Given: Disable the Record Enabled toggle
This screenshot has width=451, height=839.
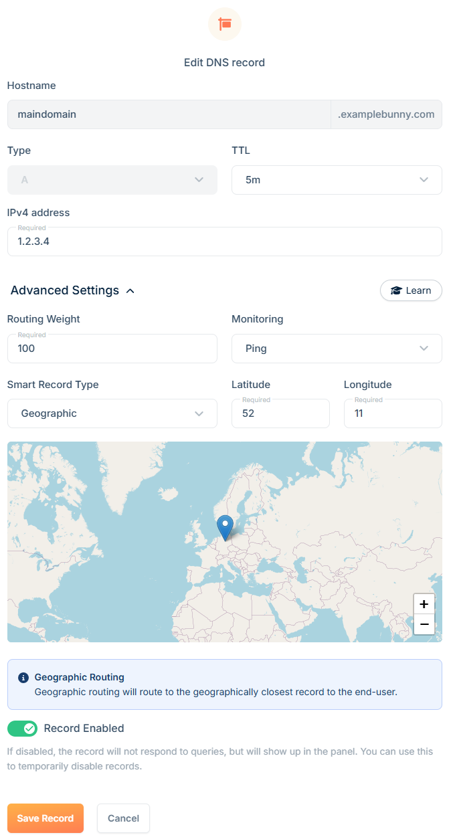Looking at the screenshot, I should click(x=22, y=728).
